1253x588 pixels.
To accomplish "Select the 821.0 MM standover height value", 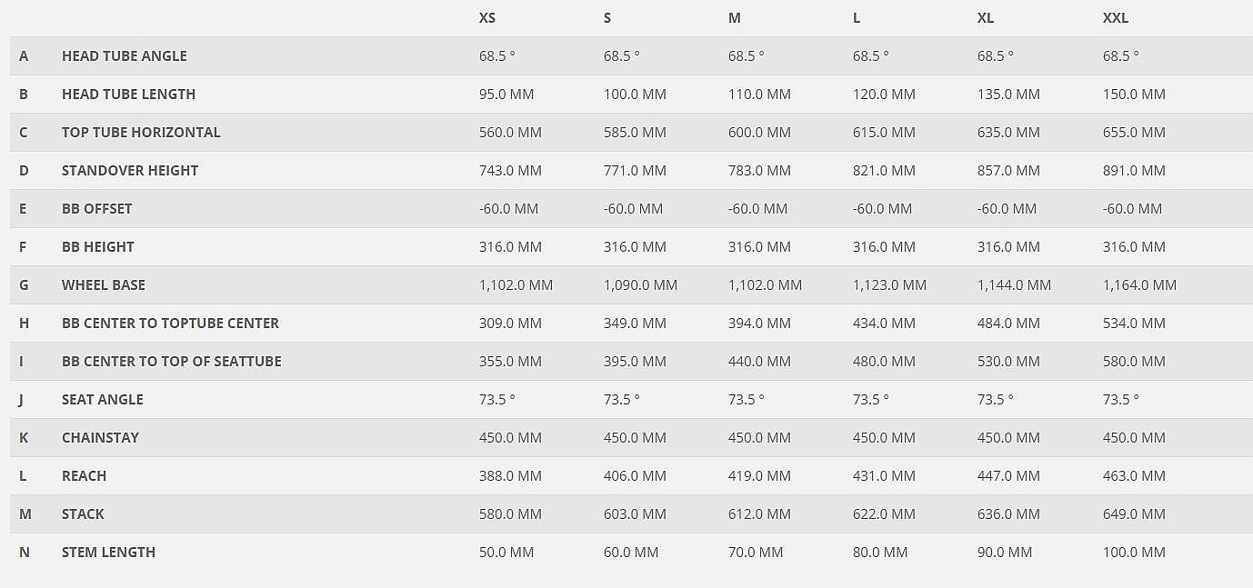I will pyautogui.click(x=884, y=171).
